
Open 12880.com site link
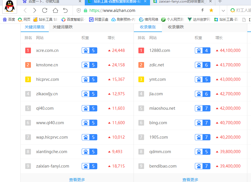[160, 50]
